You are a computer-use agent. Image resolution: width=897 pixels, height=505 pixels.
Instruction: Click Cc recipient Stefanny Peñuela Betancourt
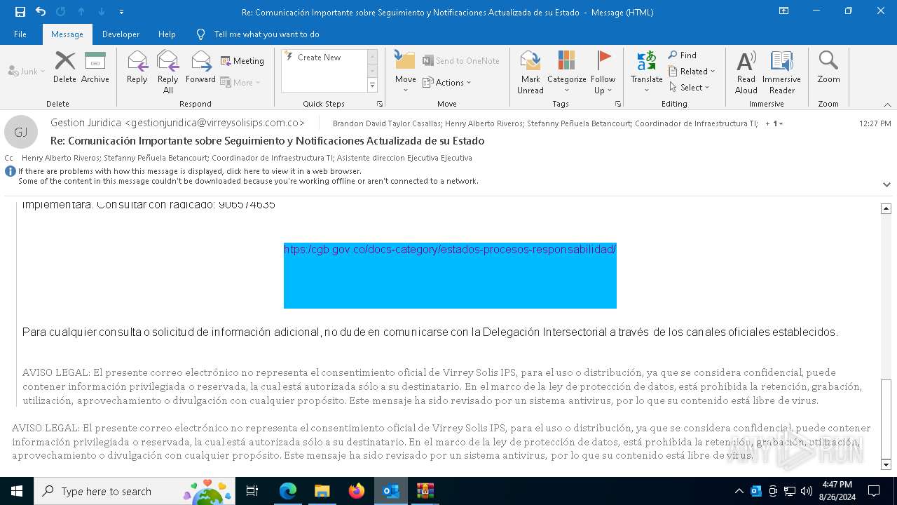click(154, 158)
